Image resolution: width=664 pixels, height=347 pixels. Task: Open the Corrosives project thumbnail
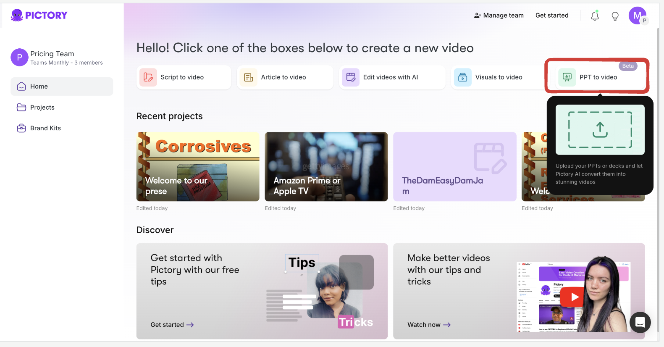tap(198, 167)
